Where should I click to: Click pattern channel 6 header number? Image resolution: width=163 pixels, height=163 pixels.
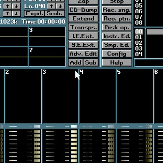point(156,72)
